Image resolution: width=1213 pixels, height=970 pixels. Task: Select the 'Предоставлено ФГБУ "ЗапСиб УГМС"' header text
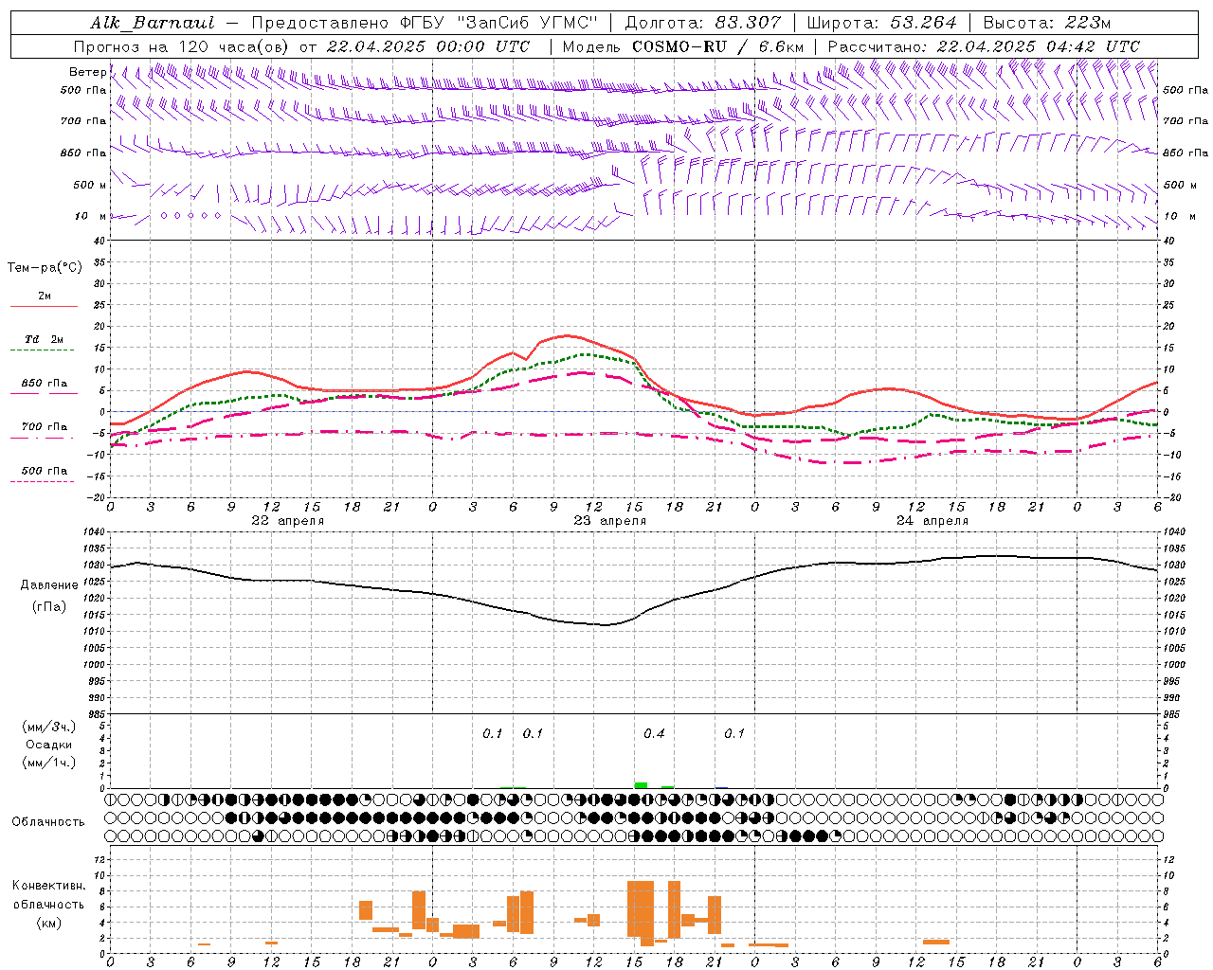point(425,23)
